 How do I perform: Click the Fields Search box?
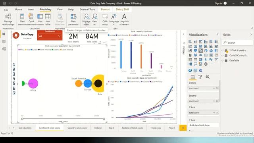point(237,43)
